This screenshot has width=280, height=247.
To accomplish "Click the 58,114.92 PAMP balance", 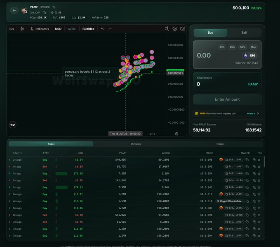I will [x=202, y=130].
